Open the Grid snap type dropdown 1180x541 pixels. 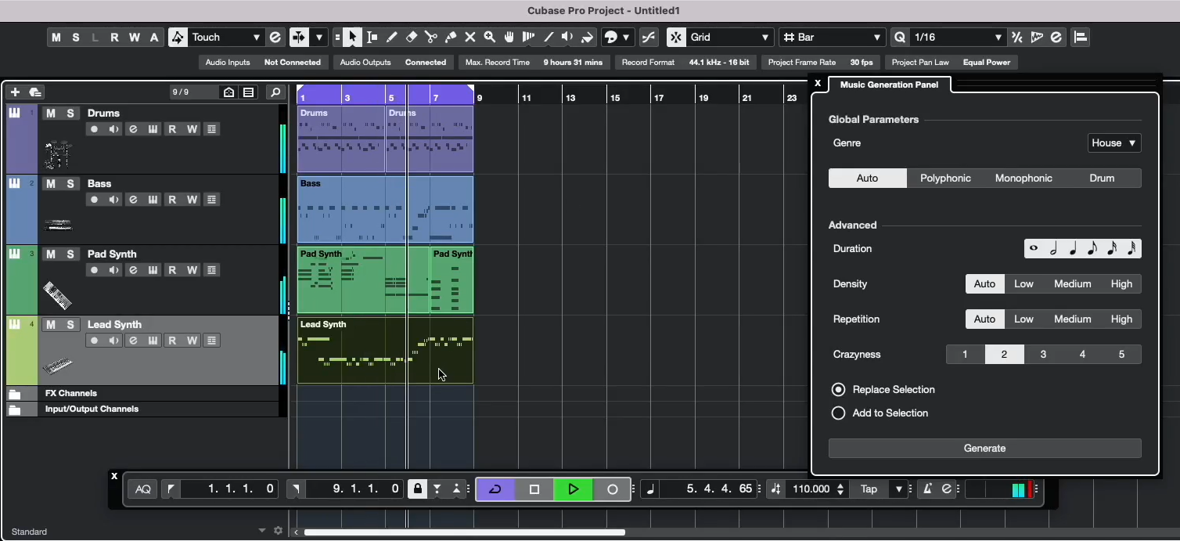point(718,37)
